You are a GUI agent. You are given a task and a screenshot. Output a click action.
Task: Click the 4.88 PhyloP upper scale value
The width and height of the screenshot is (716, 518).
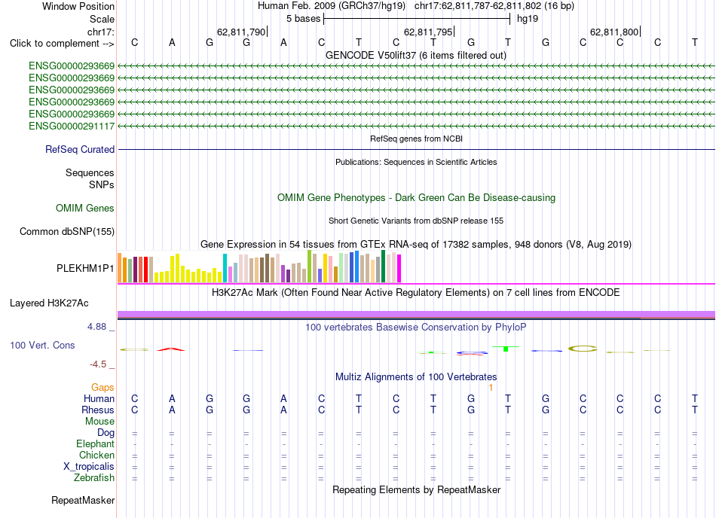point(96,327)
